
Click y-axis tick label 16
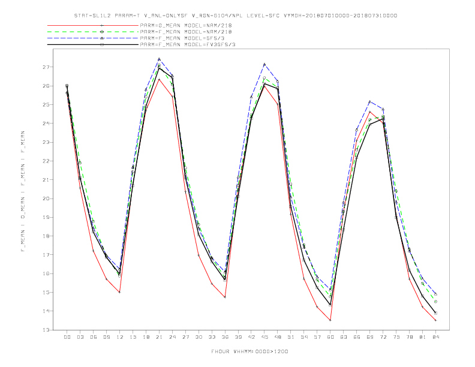(46, 273)
